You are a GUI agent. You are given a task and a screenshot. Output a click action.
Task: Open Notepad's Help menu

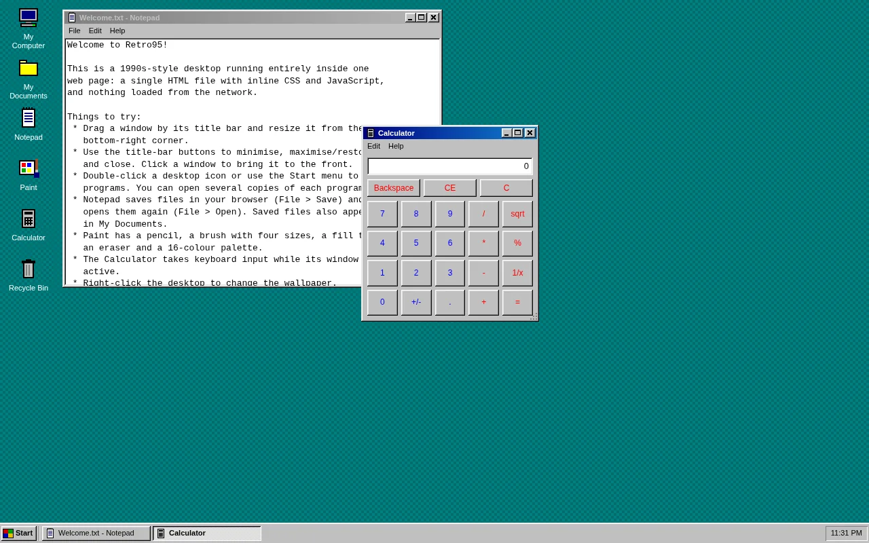[117, 31]
